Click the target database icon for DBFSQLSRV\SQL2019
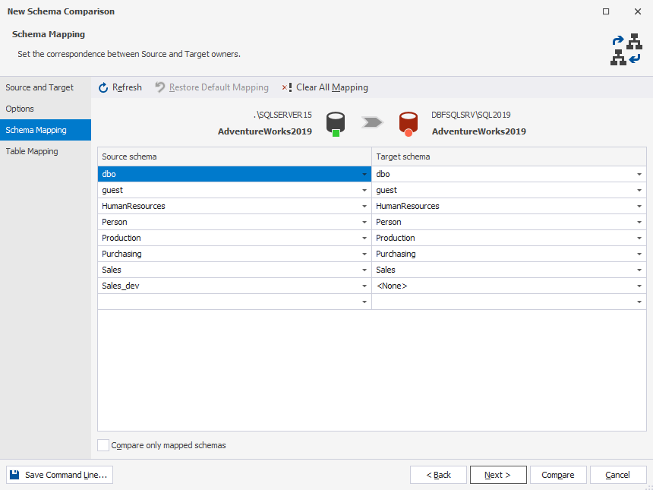The height and width of the screenshot is (490, 653). pyautogui.click(x=408, y=122)
